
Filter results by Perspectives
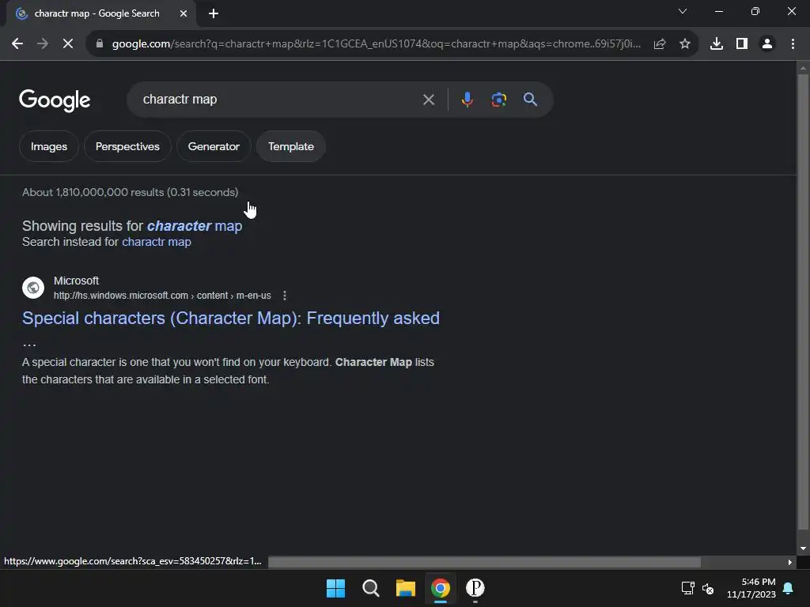(x=127, y=146)
